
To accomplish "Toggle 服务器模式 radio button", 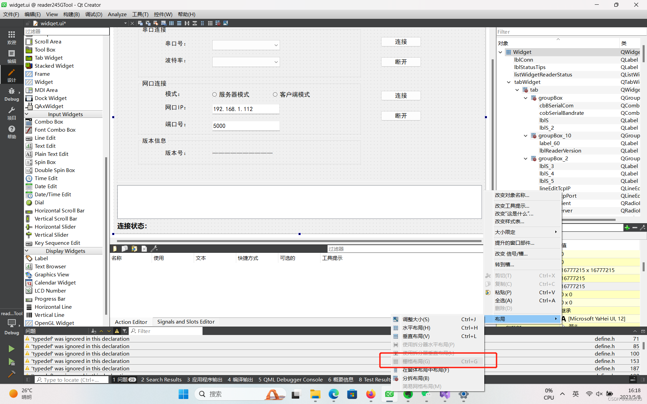I will (214, 95).
